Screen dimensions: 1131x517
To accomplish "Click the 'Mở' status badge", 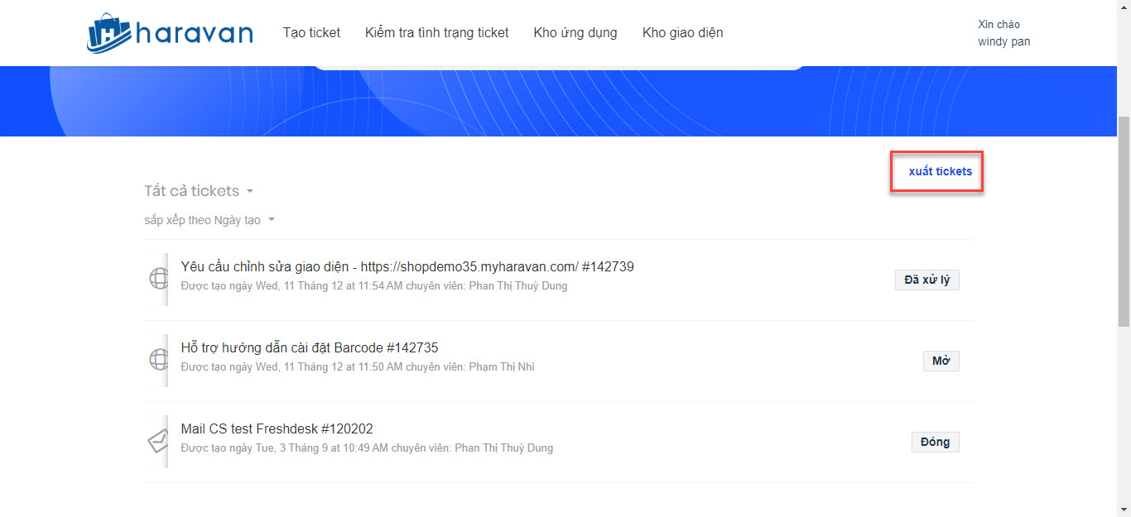I will click(x=941, y=361).
